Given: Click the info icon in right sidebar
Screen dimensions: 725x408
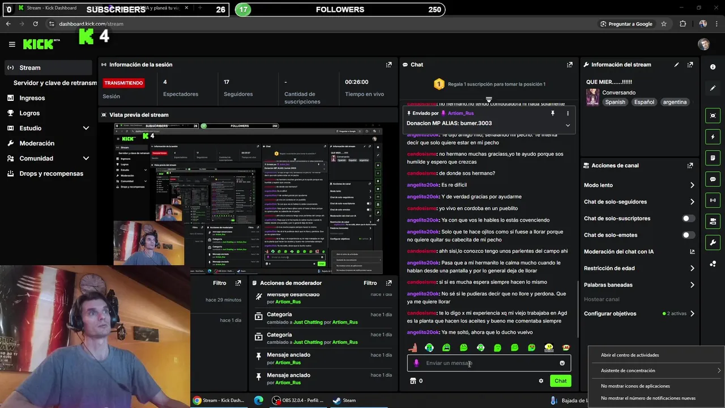Looking at the screenshot, I should tap(713, 67).
